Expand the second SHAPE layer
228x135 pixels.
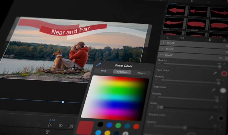[x=162, y=48]
